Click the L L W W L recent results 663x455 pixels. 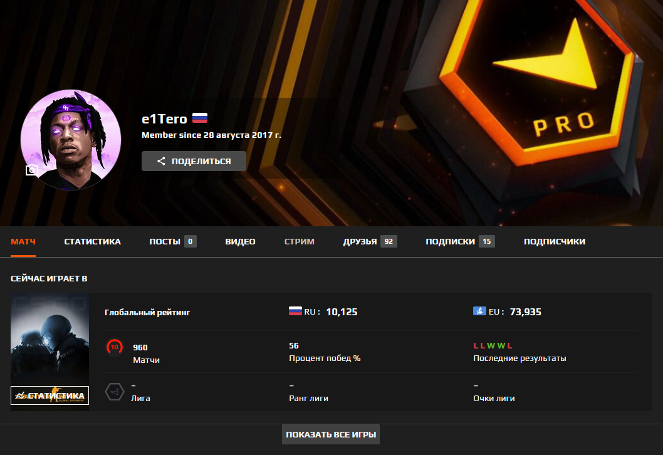click(x=493, y=345)
